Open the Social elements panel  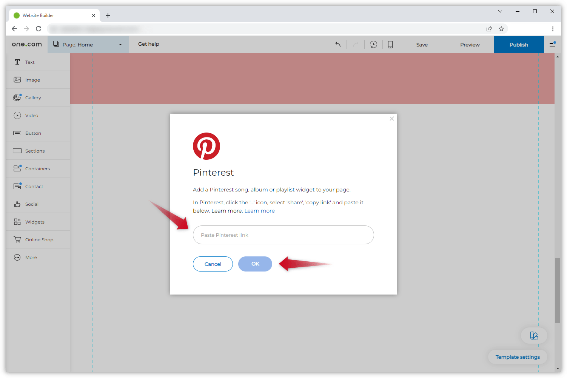(x=32, y=204)
